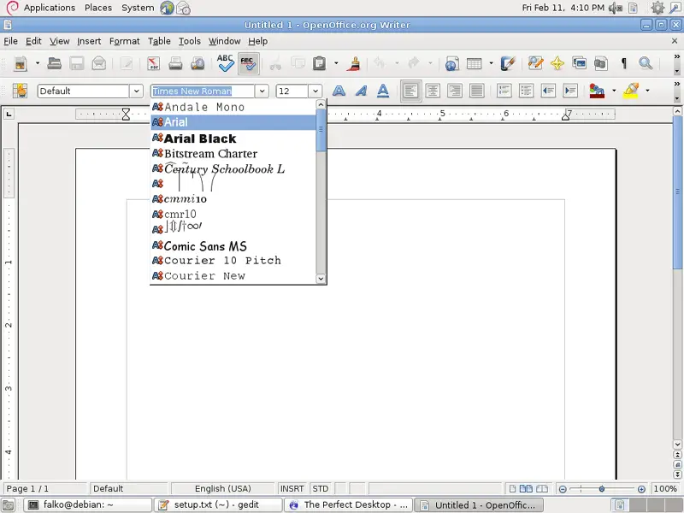Image resolution: width=684 pixels, height=513 pixels.
Task: Insert a hyperlink via the globe icon
Action: [452, 63]
